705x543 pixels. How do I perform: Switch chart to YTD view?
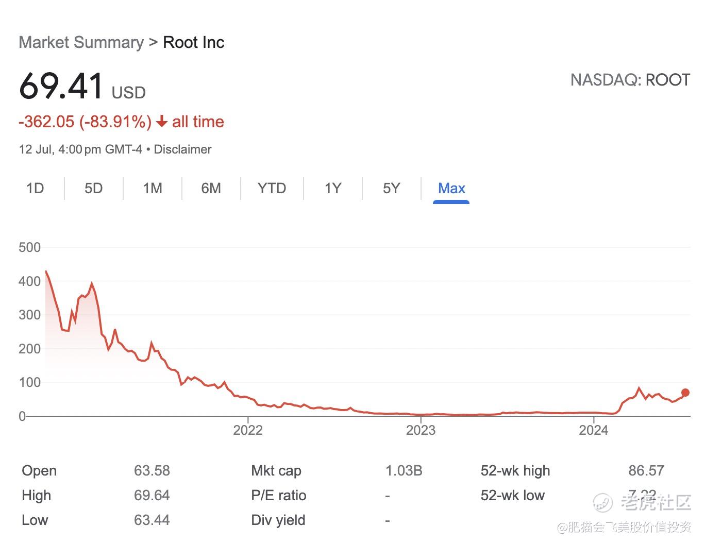pyautogui.click(x=272, y=189)
